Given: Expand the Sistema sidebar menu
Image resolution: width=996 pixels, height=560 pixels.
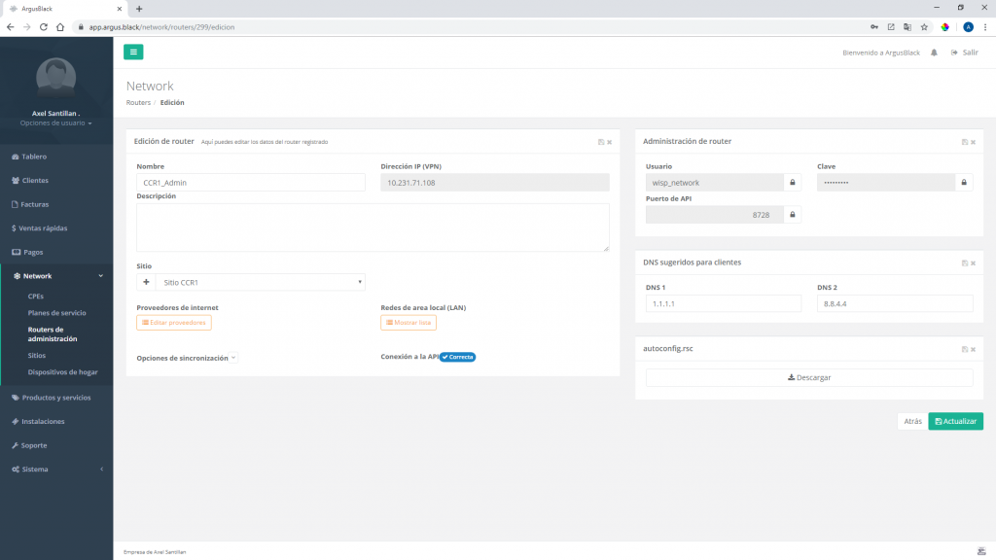Looking at the screenshot, I should pos(56,470).
